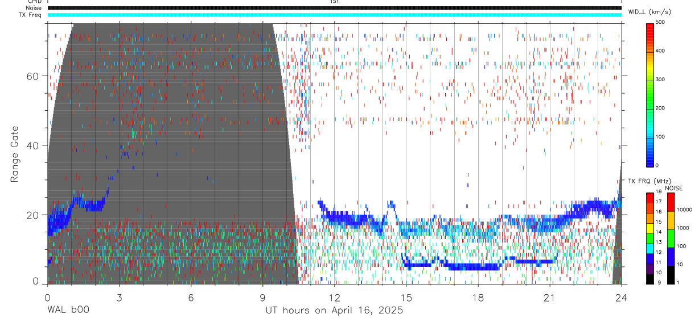699x322 pixels.
Task: Click the '3' hour tick on the time axis
Action: [119, 297]
